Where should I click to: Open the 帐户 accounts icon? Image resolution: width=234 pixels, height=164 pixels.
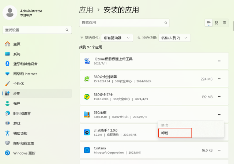(x=7, y=103)
